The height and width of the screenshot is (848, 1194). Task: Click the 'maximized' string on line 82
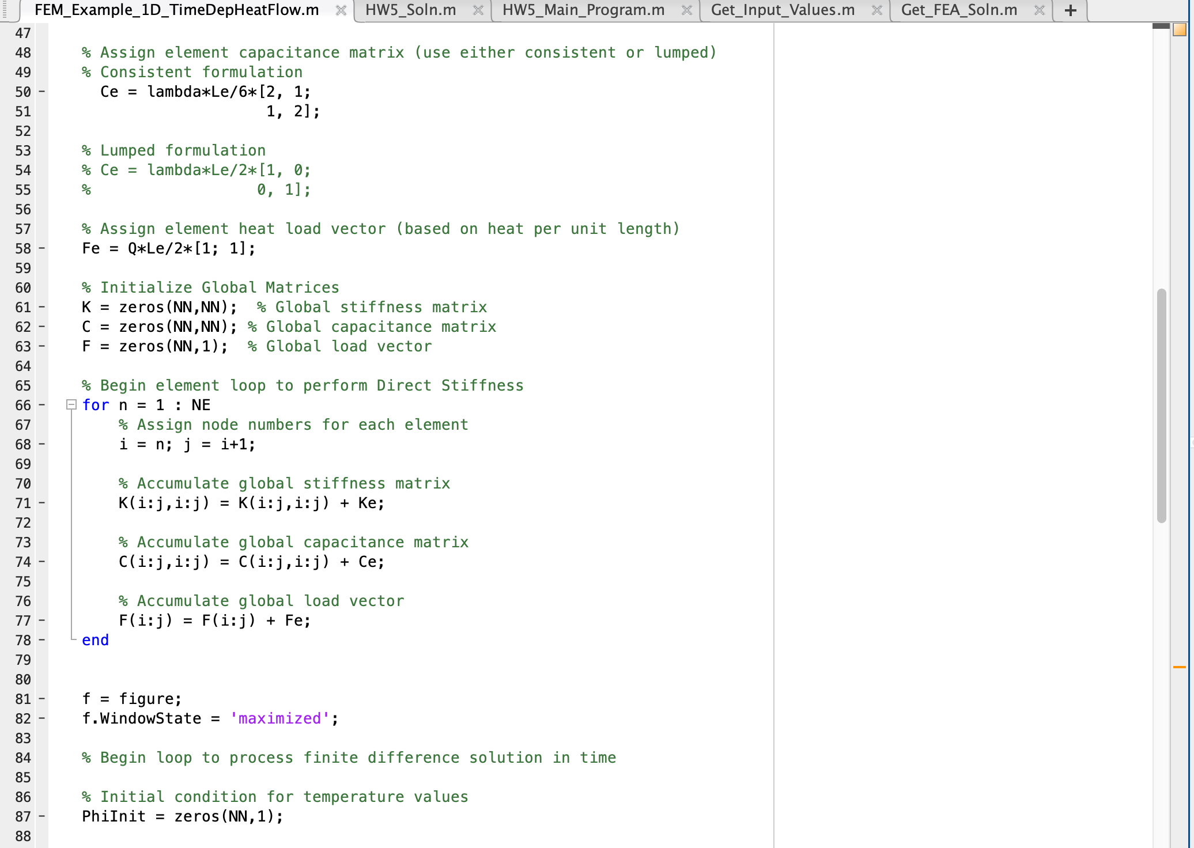(x=279, y=718)
